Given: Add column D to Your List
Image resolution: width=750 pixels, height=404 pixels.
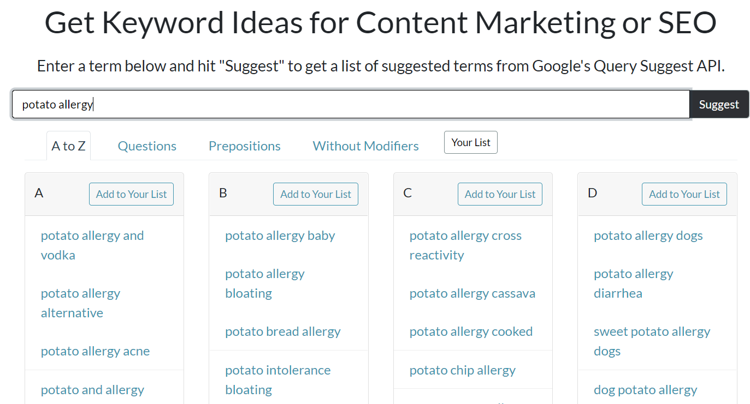Looking at the screenshot, I should point(684,194).
